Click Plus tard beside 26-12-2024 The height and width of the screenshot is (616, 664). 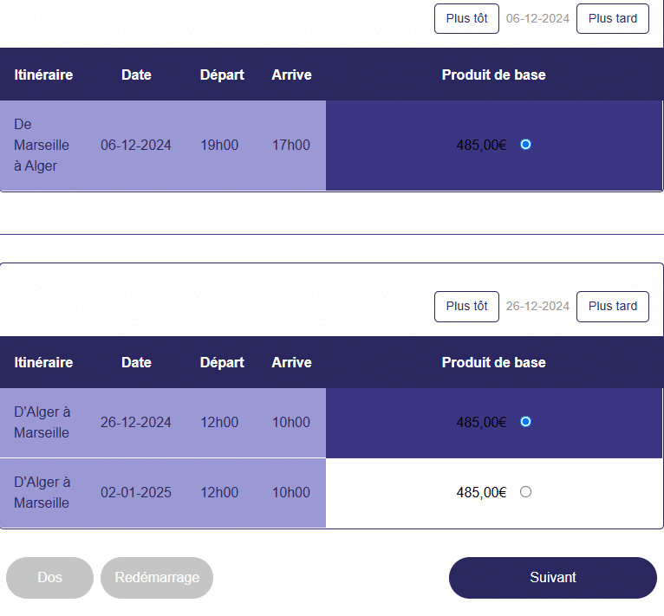click(613, 307)
